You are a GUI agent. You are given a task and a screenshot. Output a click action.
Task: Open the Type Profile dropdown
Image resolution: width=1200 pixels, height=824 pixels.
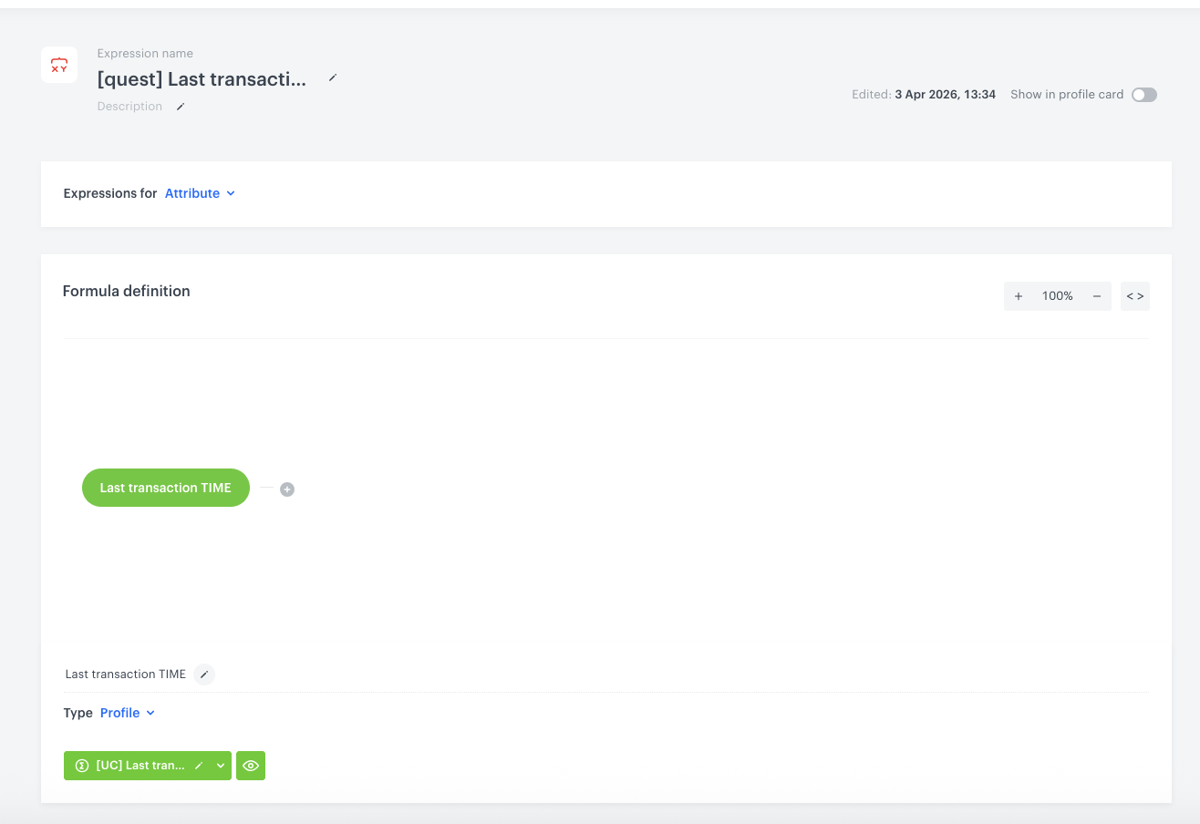[128, 713]
